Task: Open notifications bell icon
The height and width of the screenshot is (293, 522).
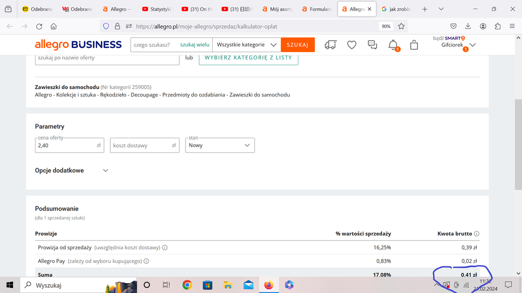Action: (x=393, y=45)
